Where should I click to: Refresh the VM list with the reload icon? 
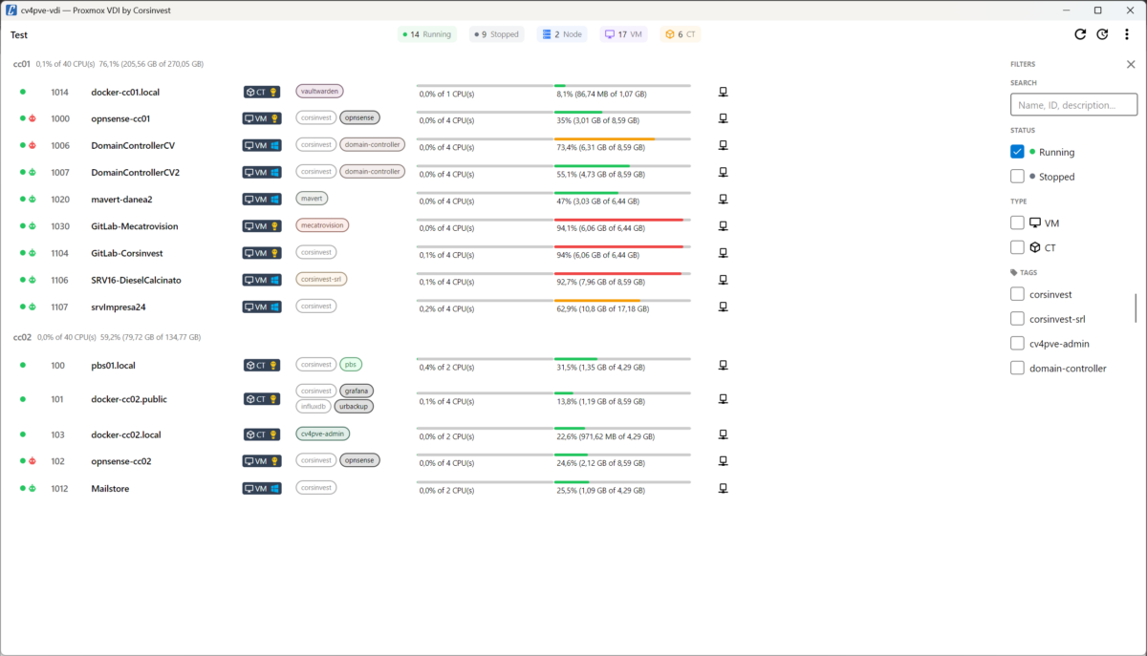[1080, 34]
